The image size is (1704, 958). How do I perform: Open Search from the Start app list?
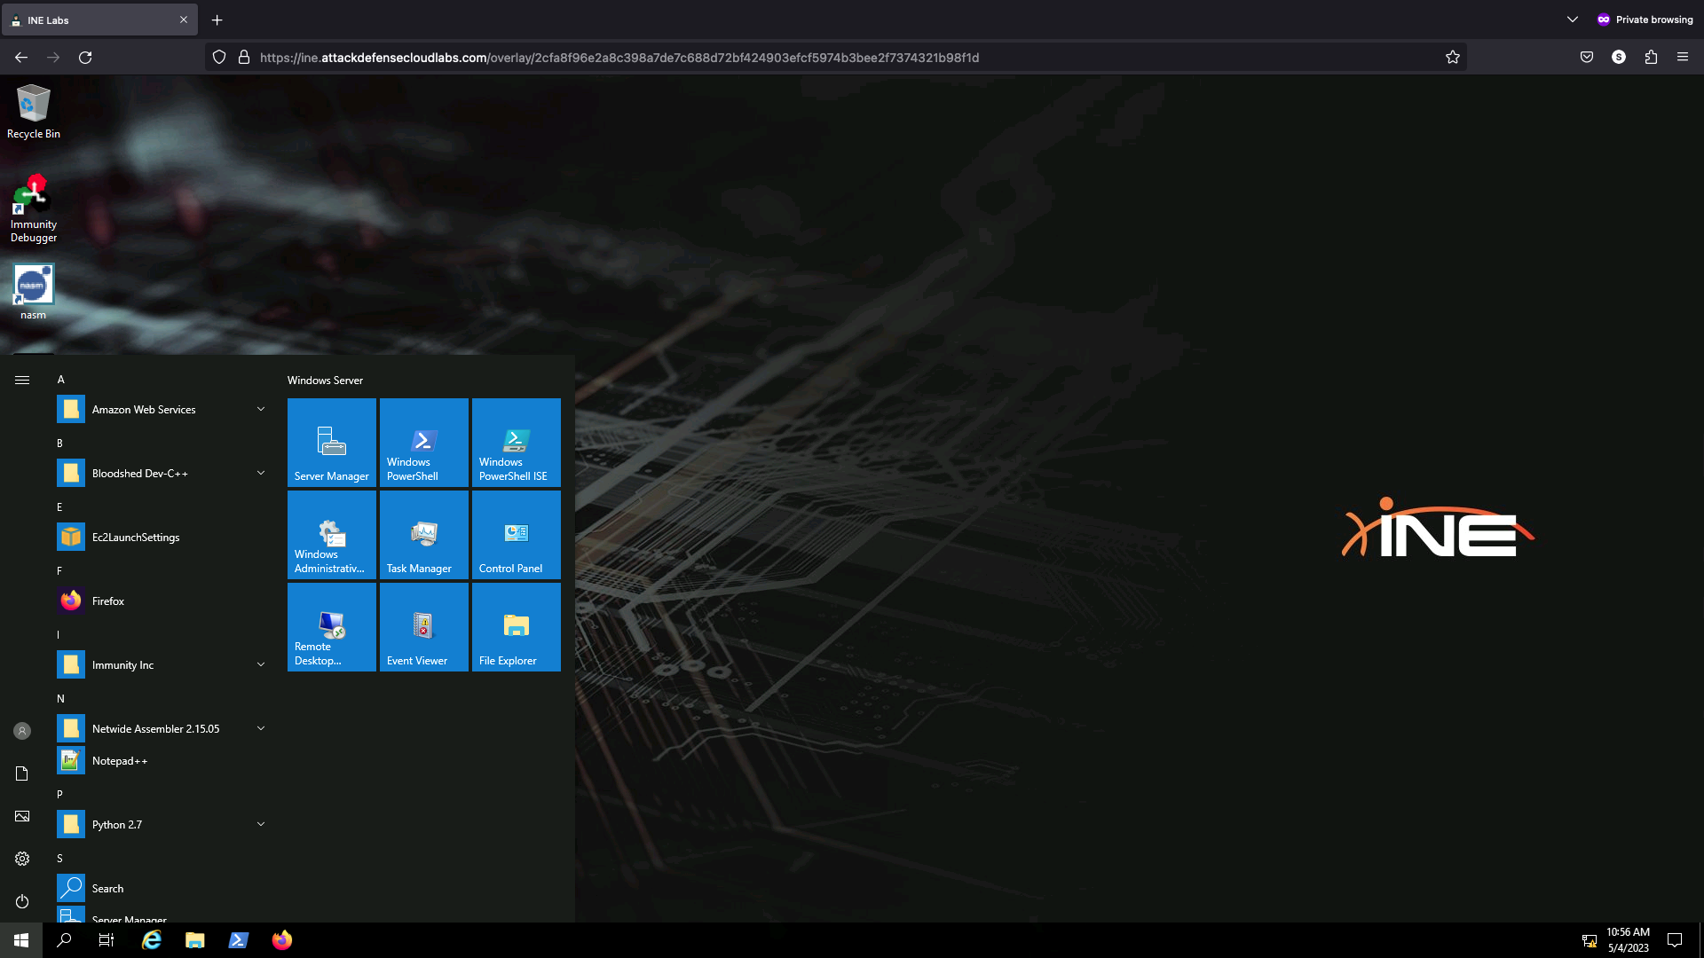[162, 889]
